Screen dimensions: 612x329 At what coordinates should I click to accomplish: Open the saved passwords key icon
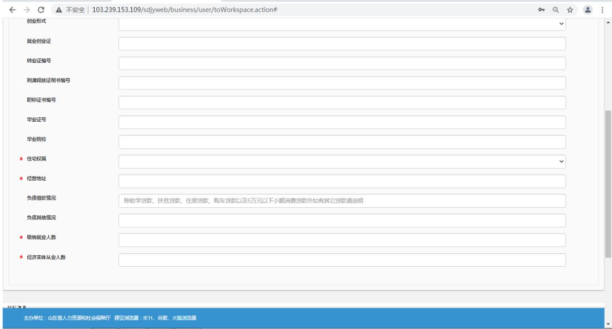(x=541, y=10)
